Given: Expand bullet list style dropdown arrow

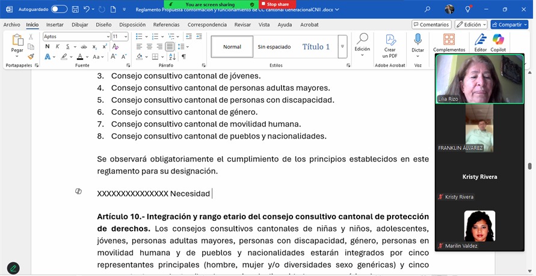Looking at the screenshot, I should click(x=146, y=37).
